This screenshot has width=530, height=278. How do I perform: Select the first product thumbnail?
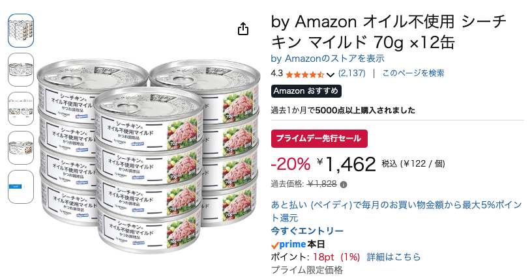(21, 31)
